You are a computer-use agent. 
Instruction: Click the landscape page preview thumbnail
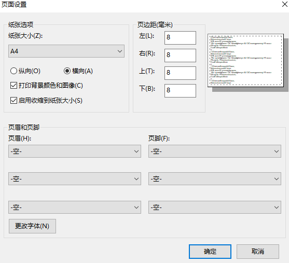(245, 60)
